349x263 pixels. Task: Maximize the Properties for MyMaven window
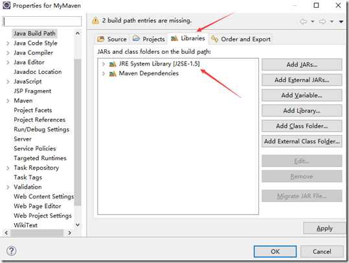coord(316,5)
